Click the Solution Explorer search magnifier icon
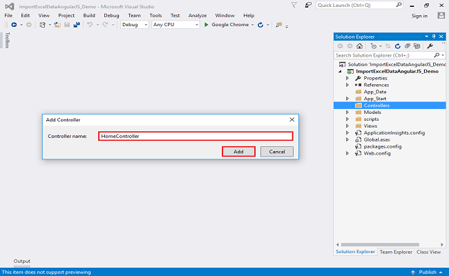449x276 pixels. pyautogui.click(x=437, y=55)
